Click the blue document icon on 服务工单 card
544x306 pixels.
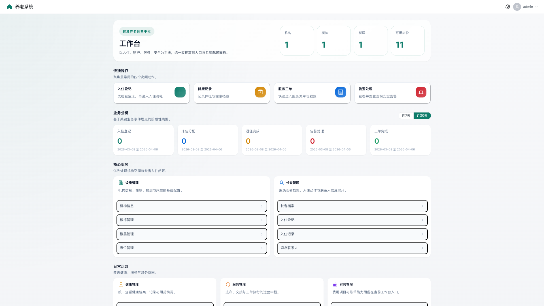tap(341, 92)
